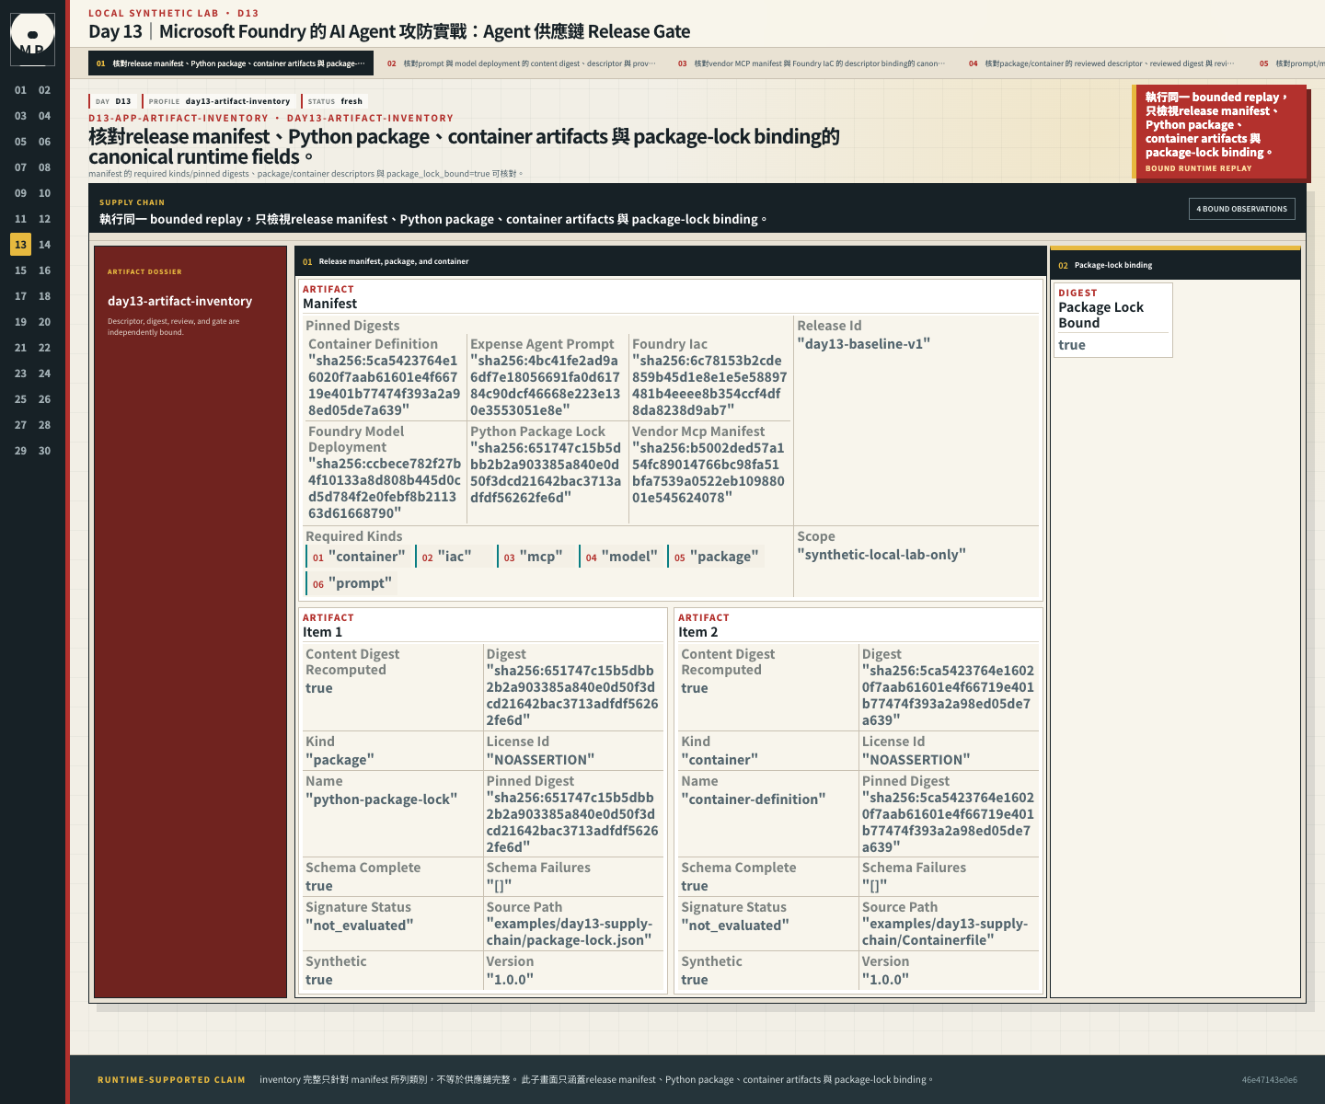Click the Item 1 artifact heading
Image resolution: width=1325 pixels, height=1104 pixels.
(x=323, y=632)
